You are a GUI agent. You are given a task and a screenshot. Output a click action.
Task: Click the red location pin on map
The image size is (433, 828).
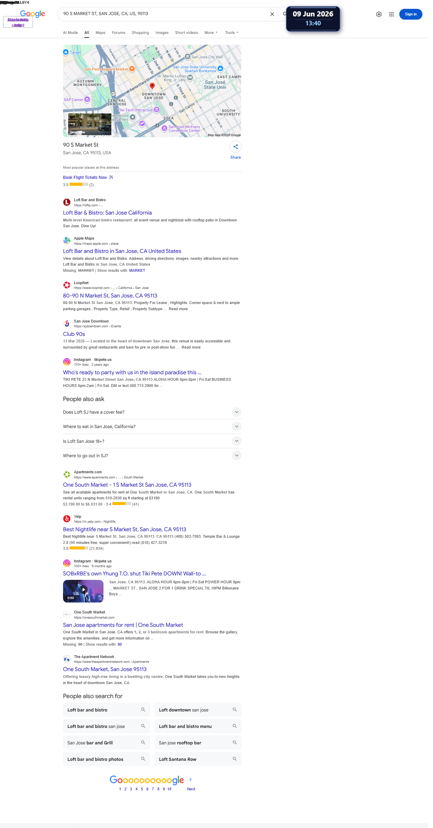click(152, 86)
